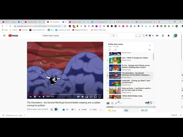Screen dimensions: 183x137
Task: Cast the video to a TV
Action: [x=95, y=97]
